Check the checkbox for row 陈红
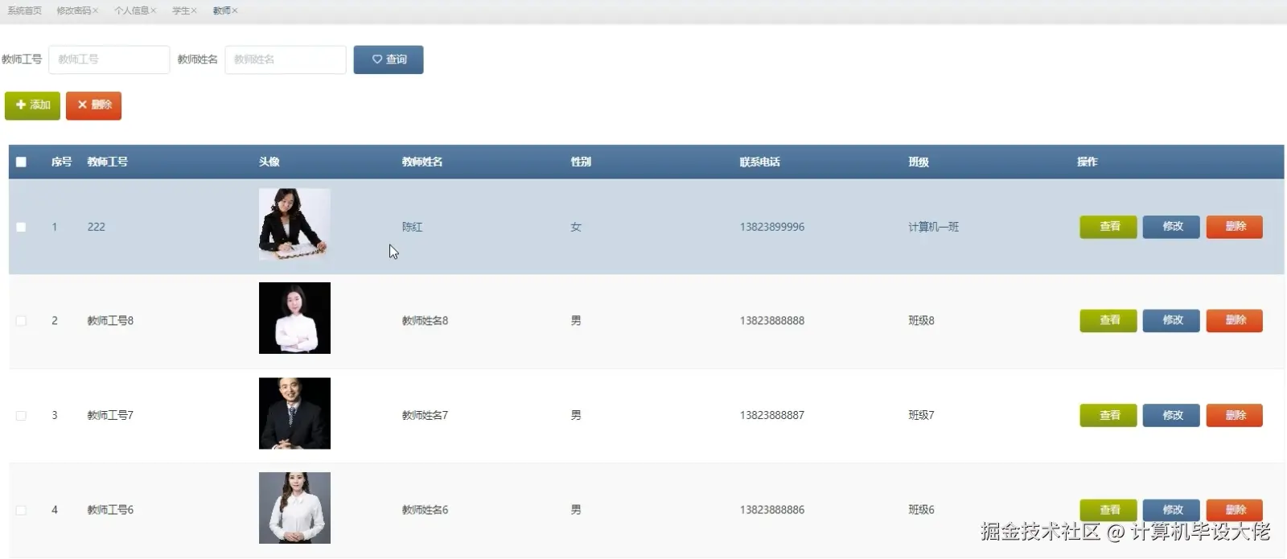Image resolution: width=1287 pixels, height=559 pixels. [x=21, y=227]
